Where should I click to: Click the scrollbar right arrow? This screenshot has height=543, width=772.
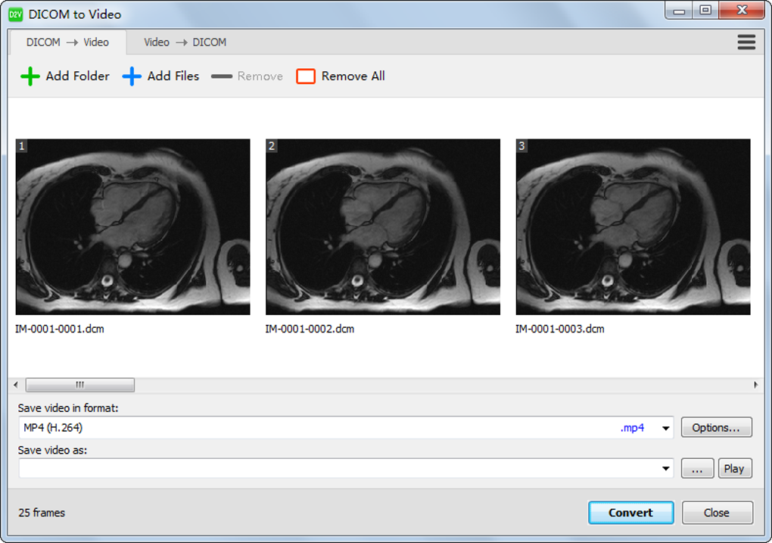tap(756, 385)
